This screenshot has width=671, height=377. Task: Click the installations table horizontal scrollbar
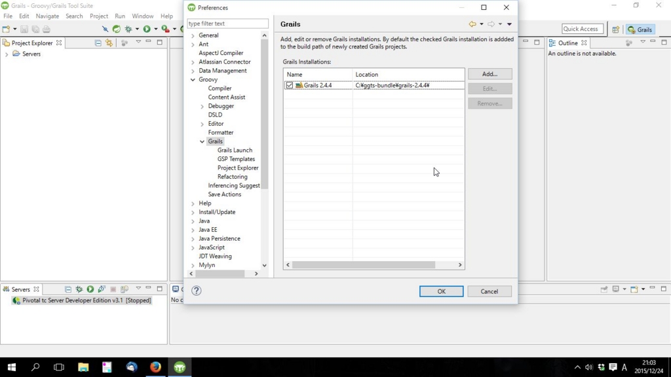pyautogui.click(x=364, y=265)
